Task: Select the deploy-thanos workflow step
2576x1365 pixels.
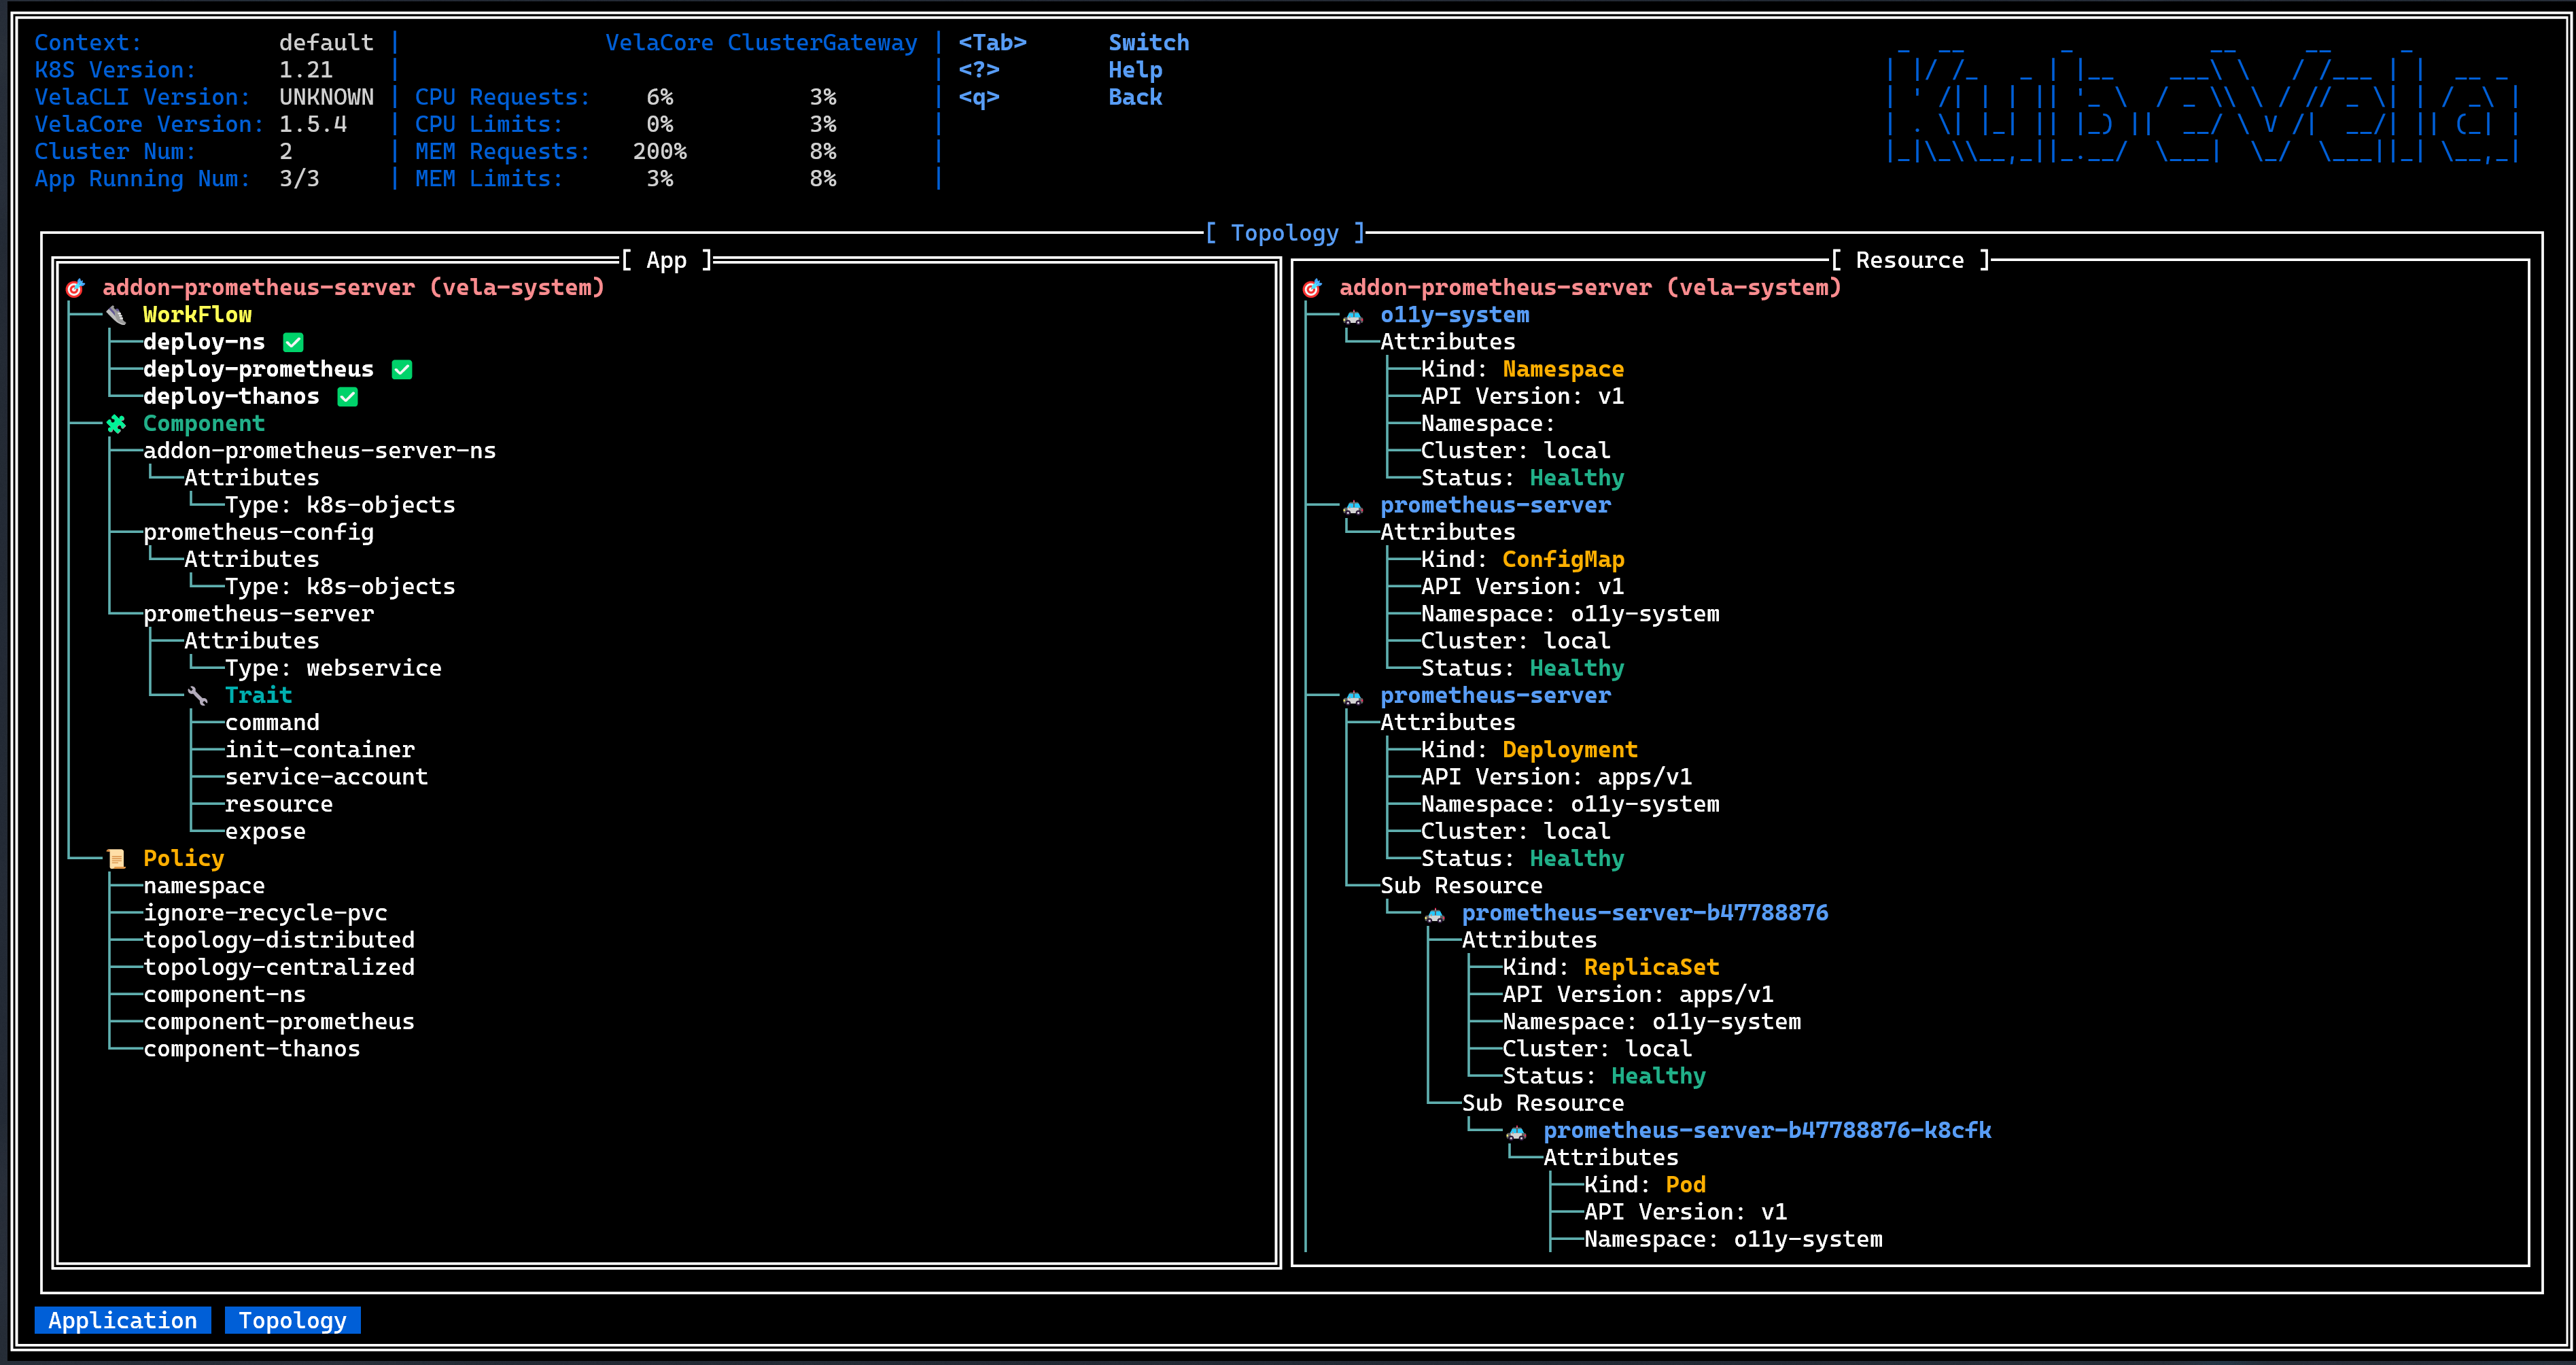Action: [x=231, y=397]
